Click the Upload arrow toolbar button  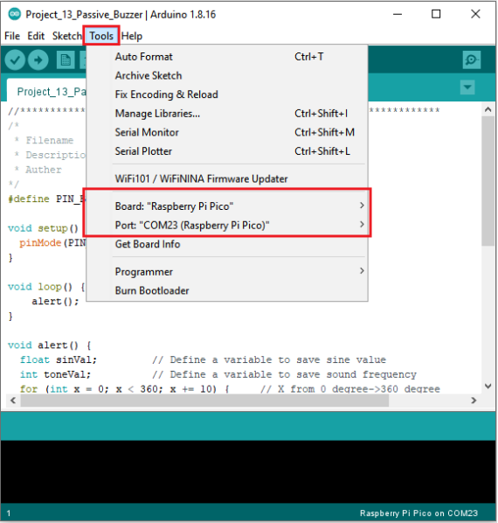point(38,60)
